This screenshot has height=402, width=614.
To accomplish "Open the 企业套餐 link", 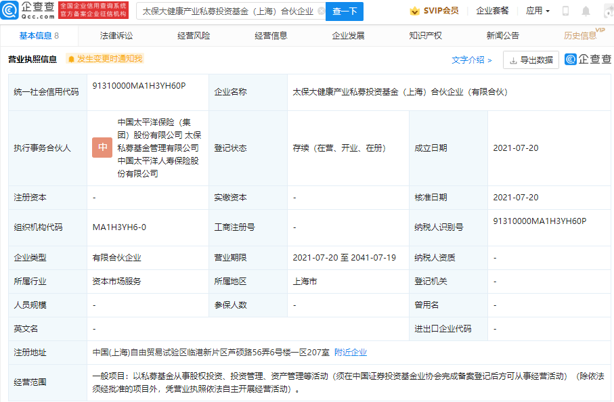I will tap(492, 11).
